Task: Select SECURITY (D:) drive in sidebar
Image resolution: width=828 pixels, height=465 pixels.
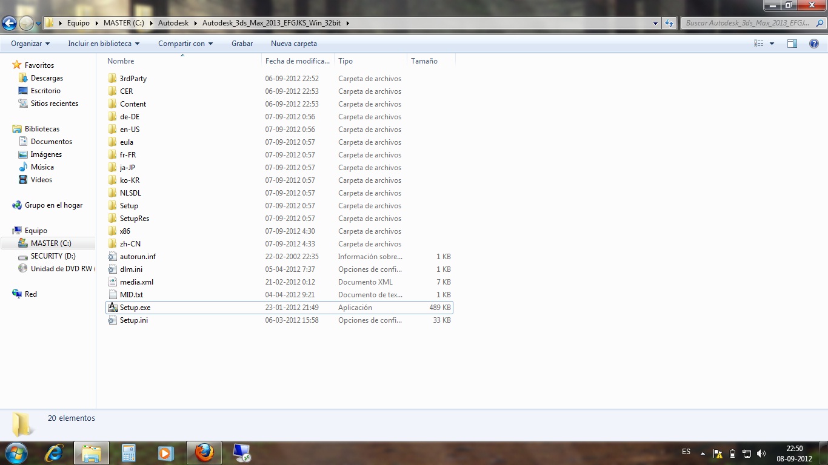Action: coord(53,256)
